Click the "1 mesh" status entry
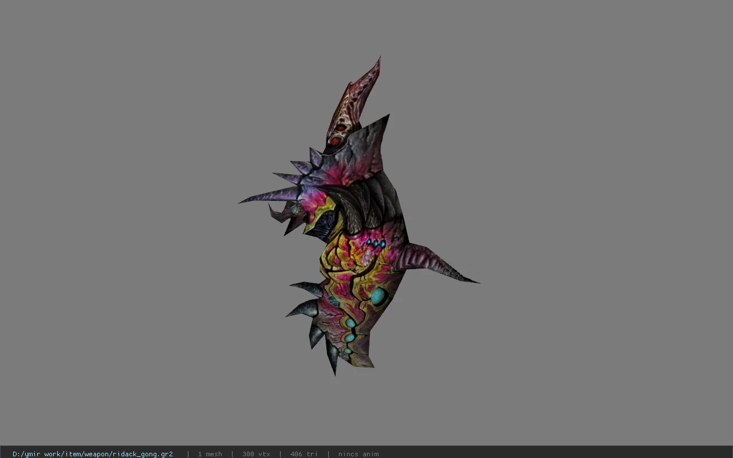The width and height of the screenshot is (733, 458). point(210,454)
